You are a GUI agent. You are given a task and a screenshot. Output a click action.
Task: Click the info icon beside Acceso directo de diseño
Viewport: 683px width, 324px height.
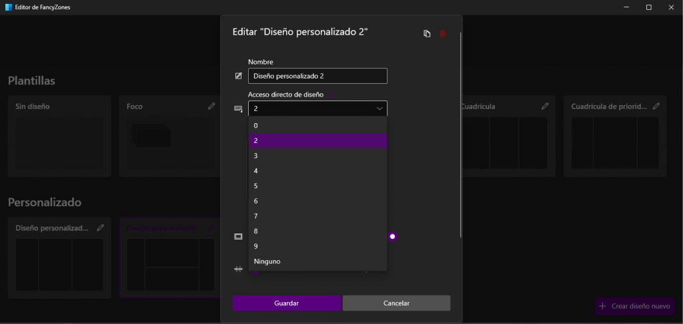click(331, 95)
